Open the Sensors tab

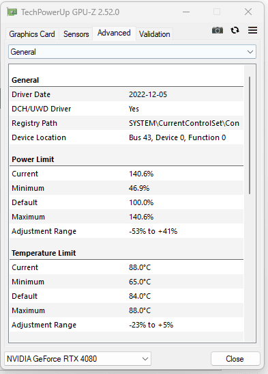tap(76, 34)
